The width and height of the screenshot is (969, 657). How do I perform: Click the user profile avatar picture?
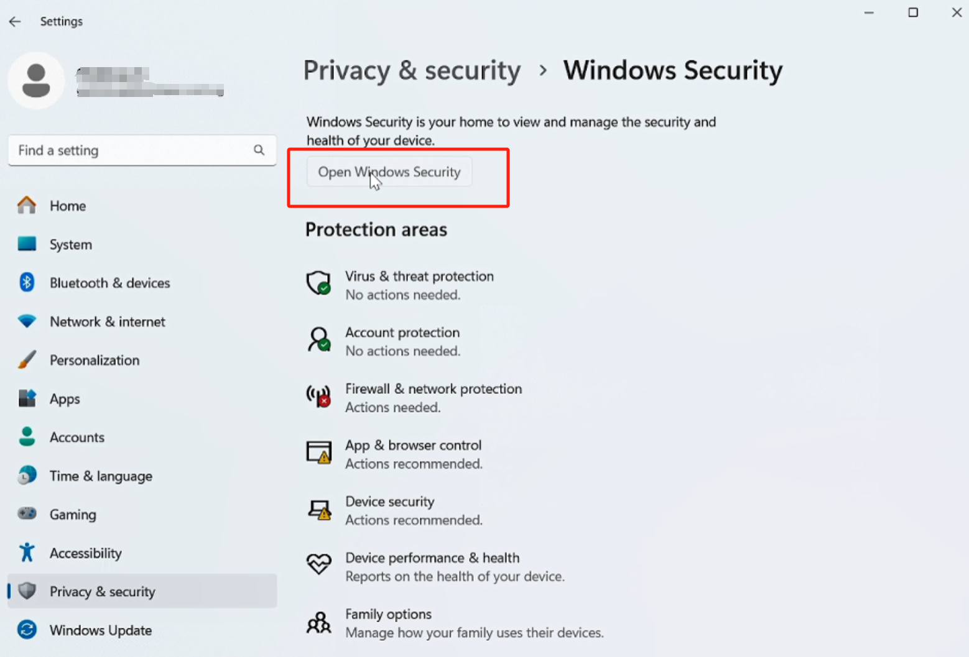coord(36,81)
